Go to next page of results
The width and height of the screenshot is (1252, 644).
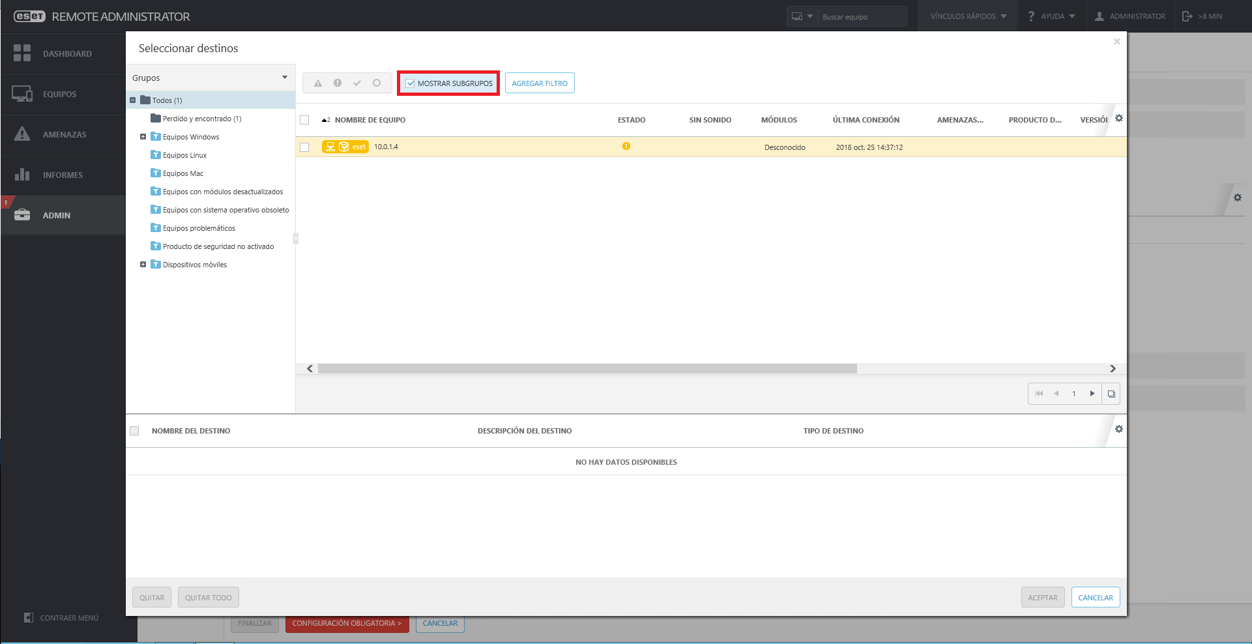1092,394
